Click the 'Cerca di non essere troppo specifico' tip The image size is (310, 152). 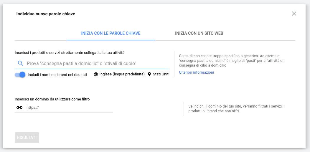click(x=231, y=60)
